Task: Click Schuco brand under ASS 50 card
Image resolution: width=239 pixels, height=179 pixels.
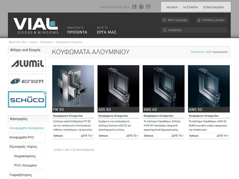Action: (x=103, y=136)
